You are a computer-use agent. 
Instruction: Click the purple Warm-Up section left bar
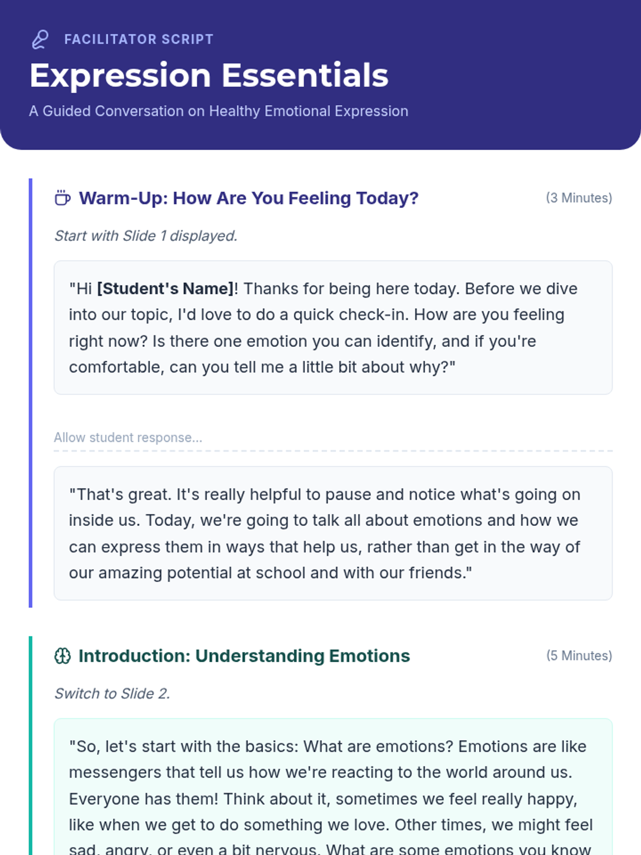tap(30, 393)
